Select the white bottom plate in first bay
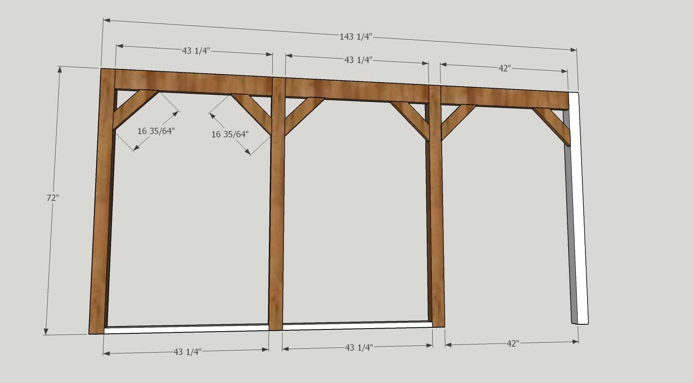The image size is (693, 383). [186, 328]
